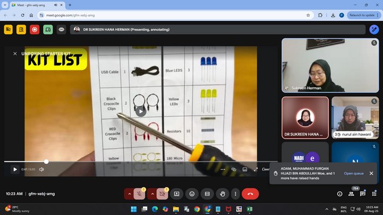Screen dimensions: 383x215
Task: Click the blue annotation pen icon
Action: click(374, 29)
